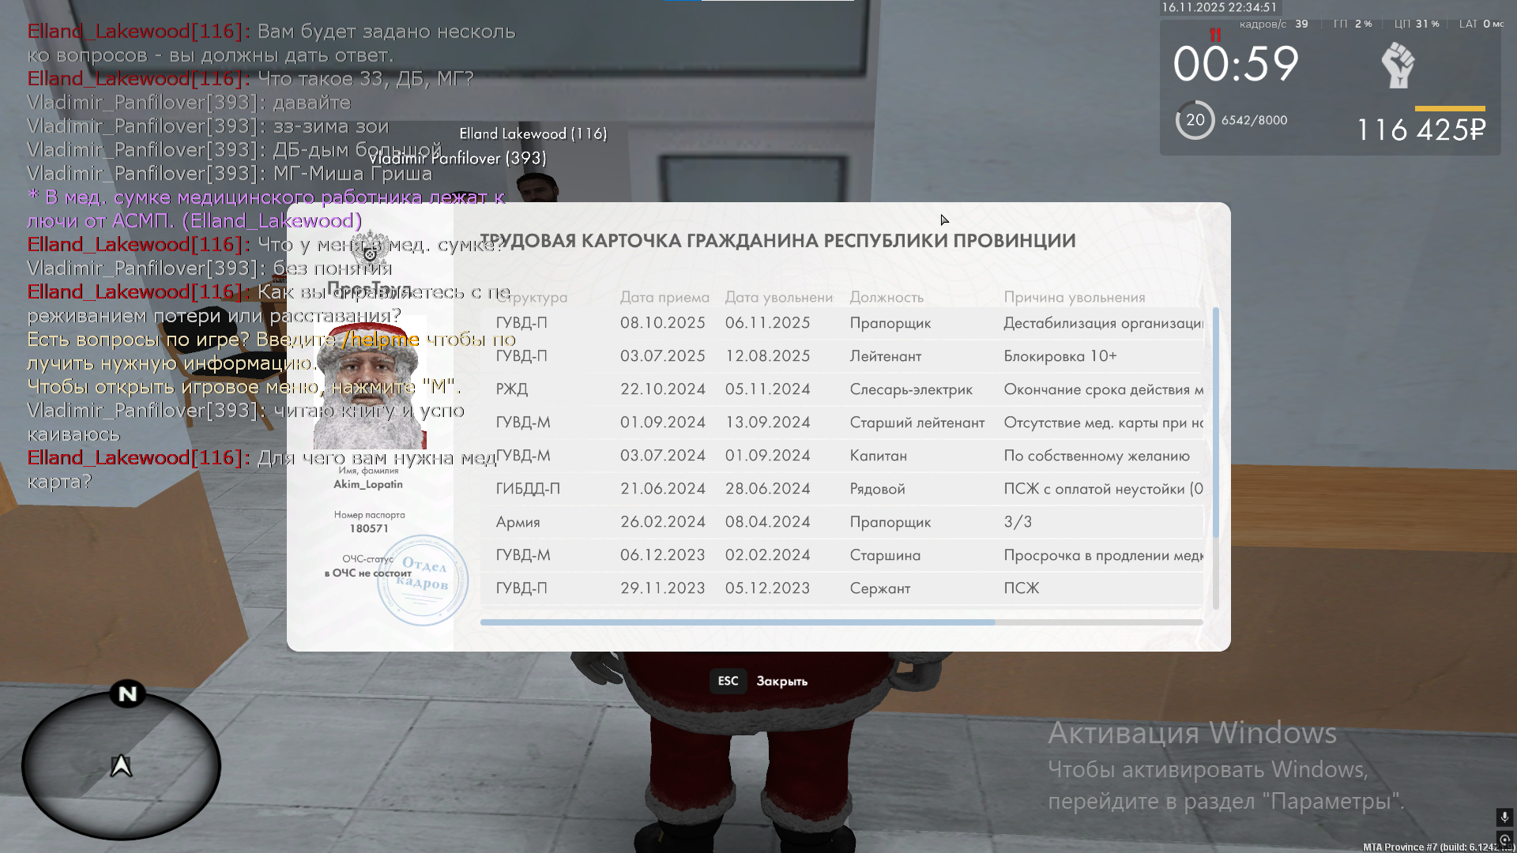Click the red hunger indicator above timer
The height and width of the screenshot is (853, 1517).
pos(1215,34)
